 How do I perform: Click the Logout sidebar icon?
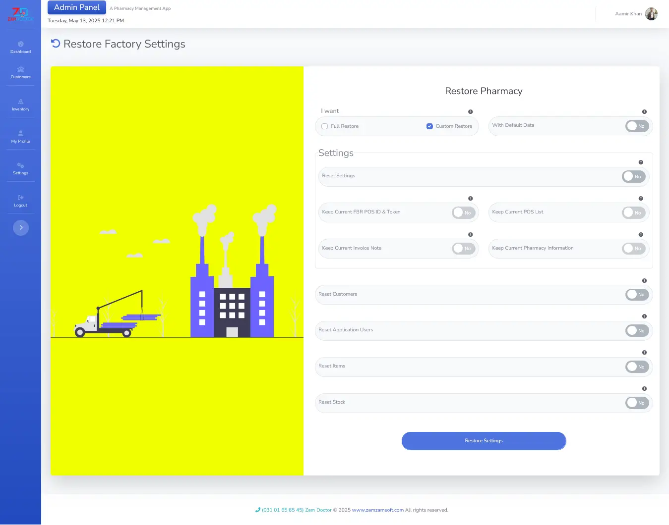pyautogui.click(x=20, y=198)
